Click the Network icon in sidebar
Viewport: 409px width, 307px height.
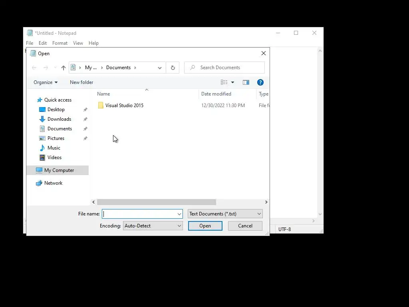[x=39, y=183]
